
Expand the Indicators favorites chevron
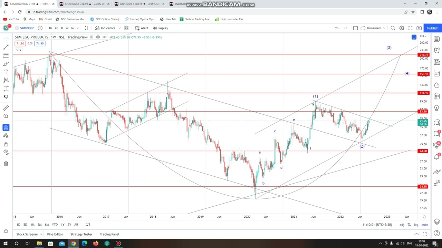click(119, 28)
